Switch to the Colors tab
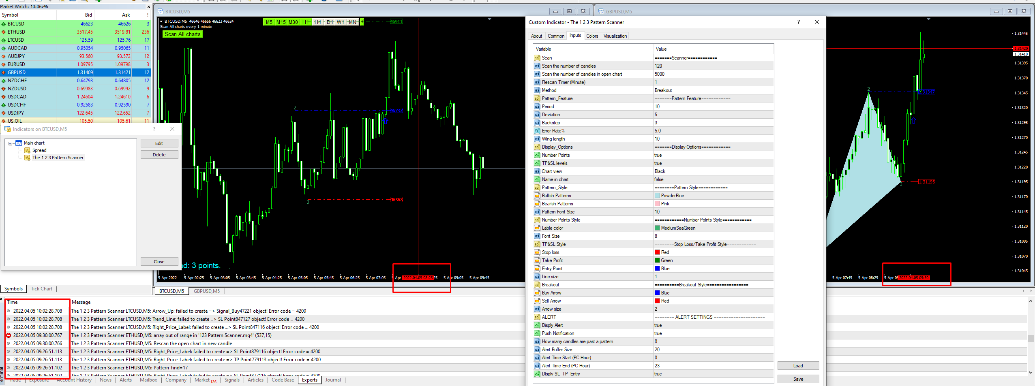The width and height of the screenshot is (1035, 386). click(592, 36)
